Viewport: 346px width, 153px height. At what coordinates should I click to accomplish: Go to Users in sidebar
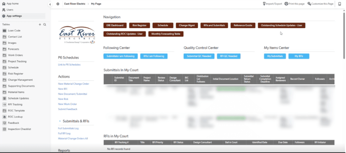10,10
